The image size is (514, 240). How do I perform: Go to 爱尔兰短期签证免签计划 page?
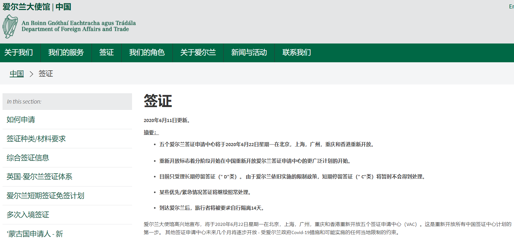tap(45, 196)
